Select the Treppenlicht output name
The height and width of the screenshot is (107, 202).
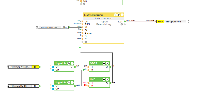pyautogui.click(x=173, y=22)
